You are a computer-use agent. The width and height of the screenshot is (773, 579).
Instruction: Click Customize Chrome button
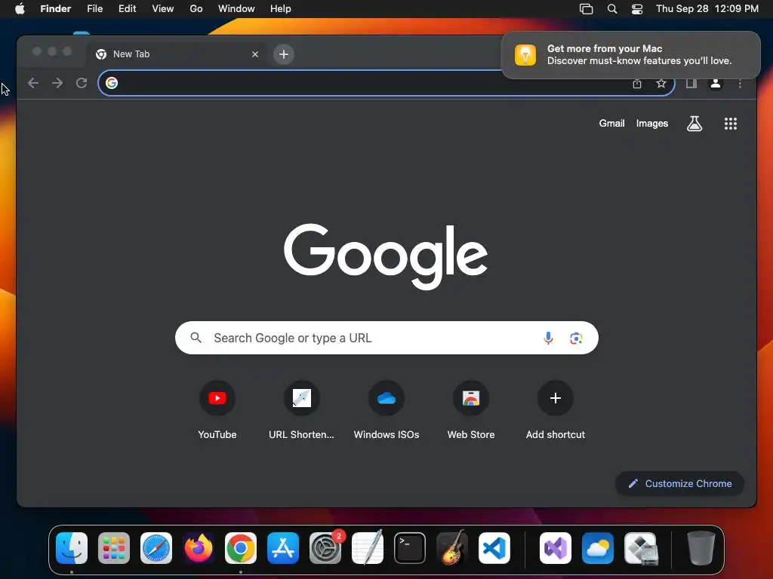coord(679,483)
